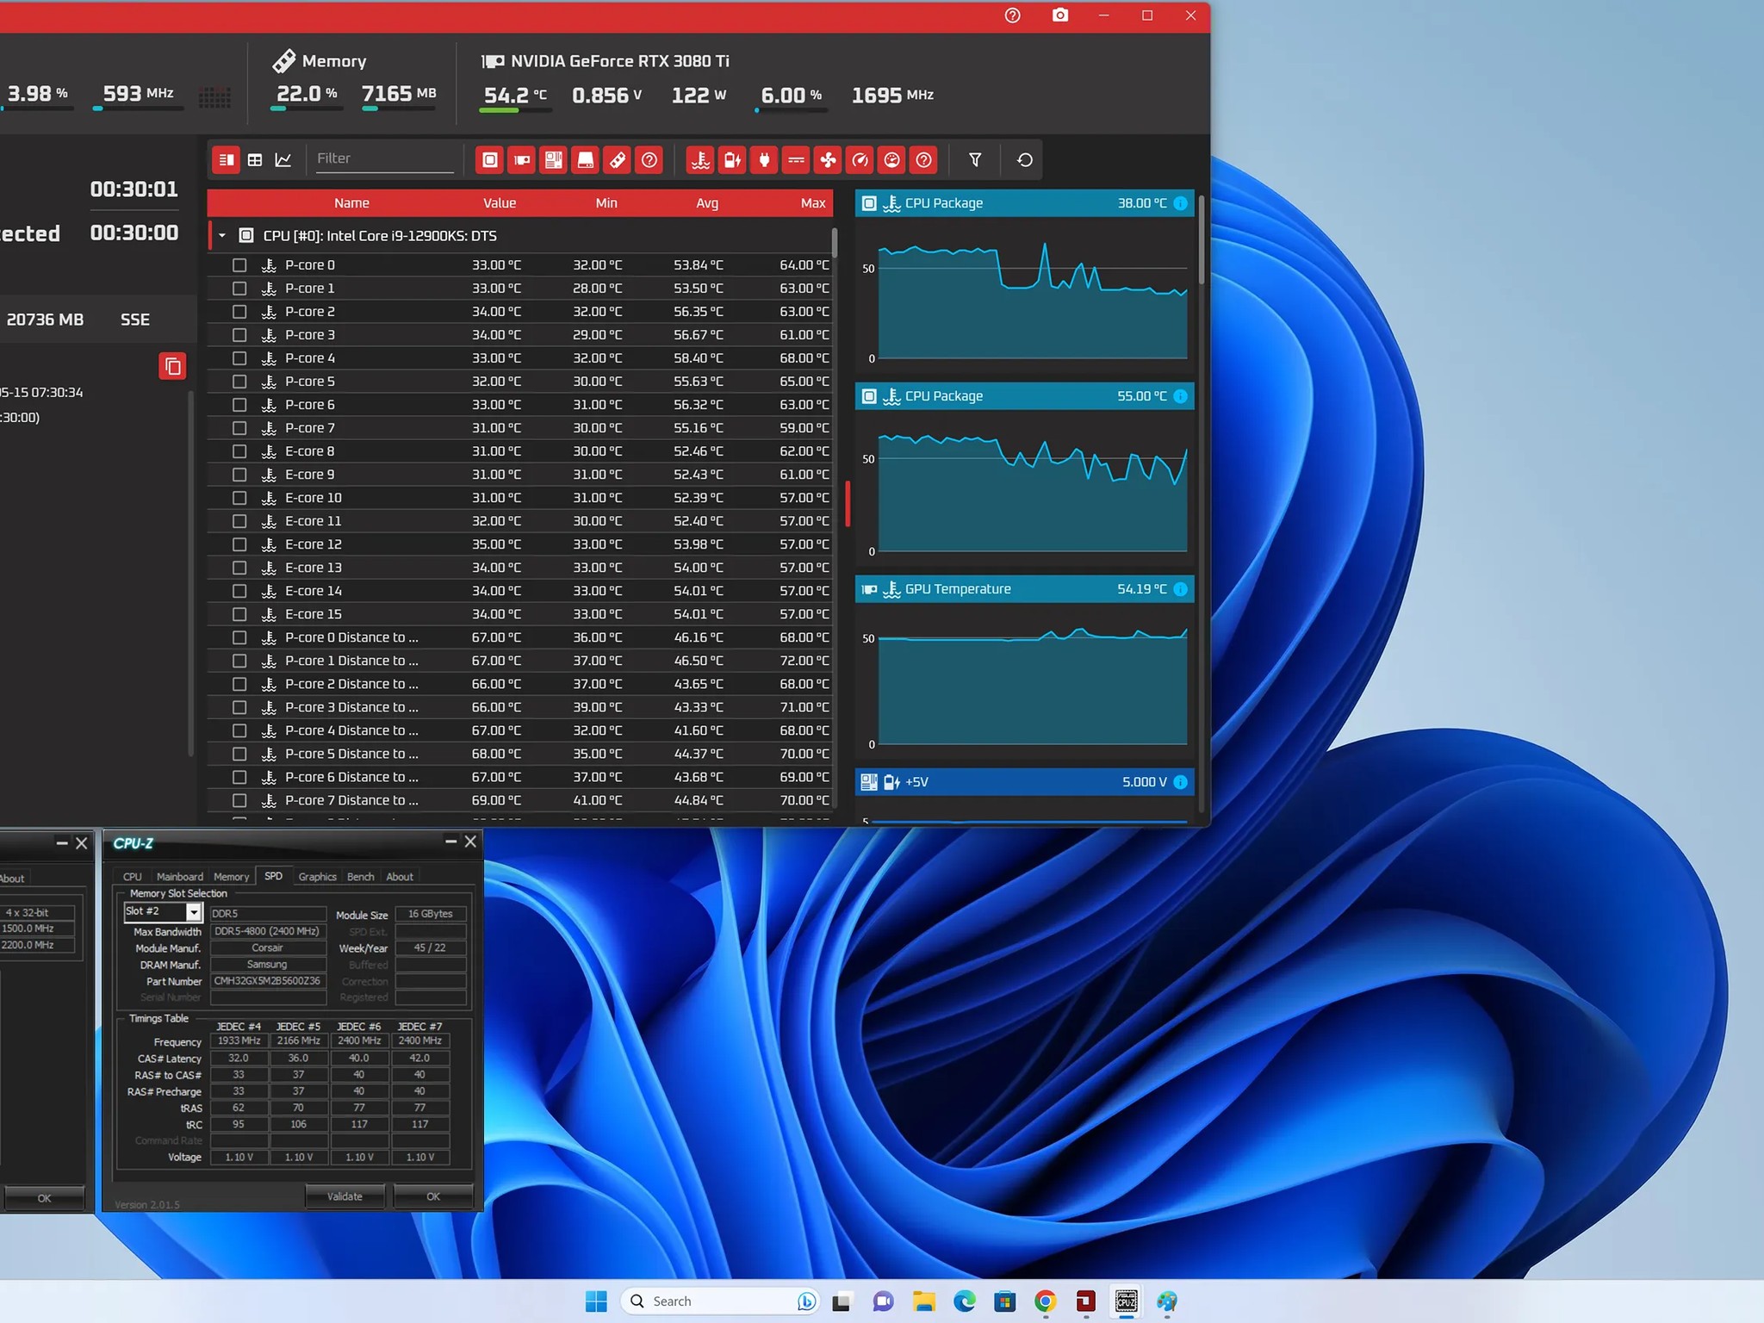Tick the P-core 0 checkbox
1764x1323 pixels.
(x=239, y=265)
